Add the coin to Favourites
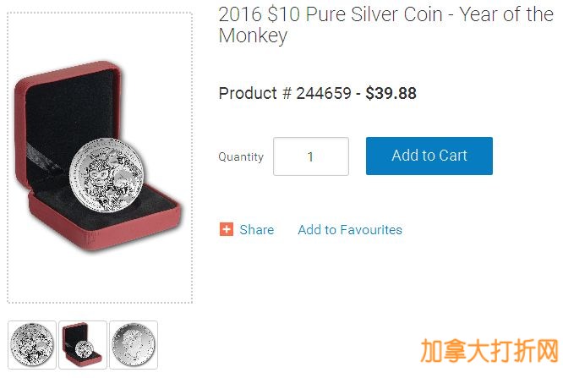Viewport: 563px width, 378px height. coord(350,230)
